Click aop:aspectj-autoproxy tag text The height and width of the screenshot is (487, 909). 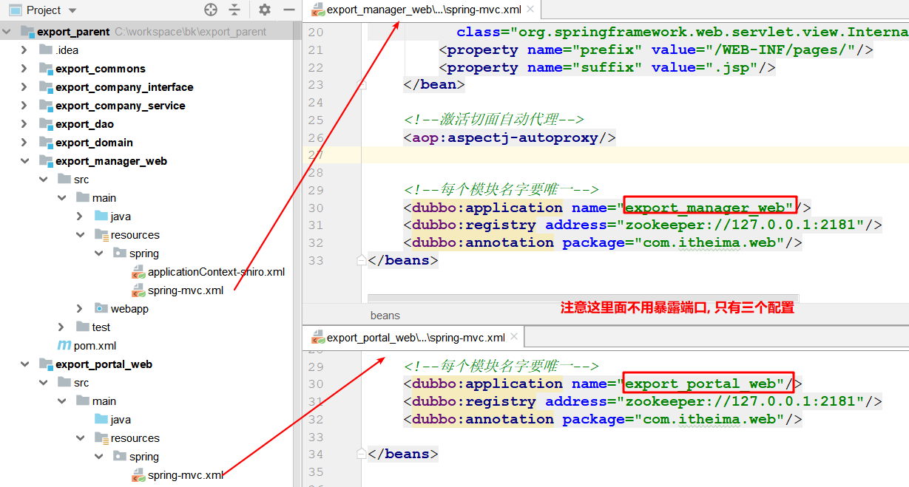click(x=510, y=137)
